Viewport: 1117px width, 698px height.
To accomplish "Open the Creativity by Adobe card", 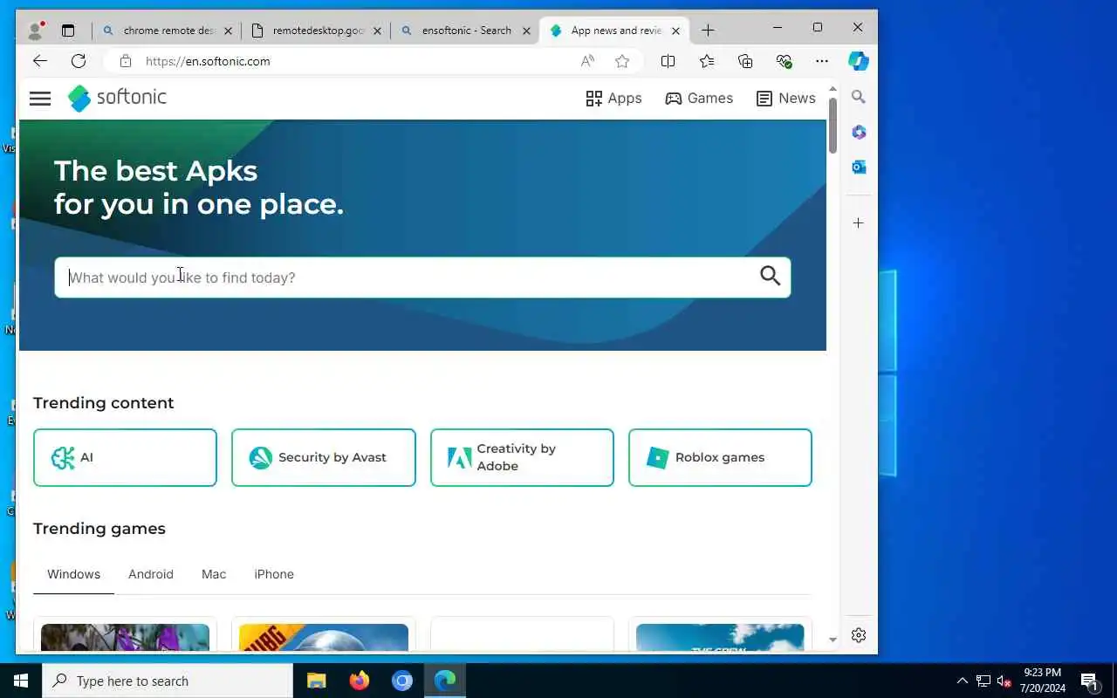I will 522,457.
